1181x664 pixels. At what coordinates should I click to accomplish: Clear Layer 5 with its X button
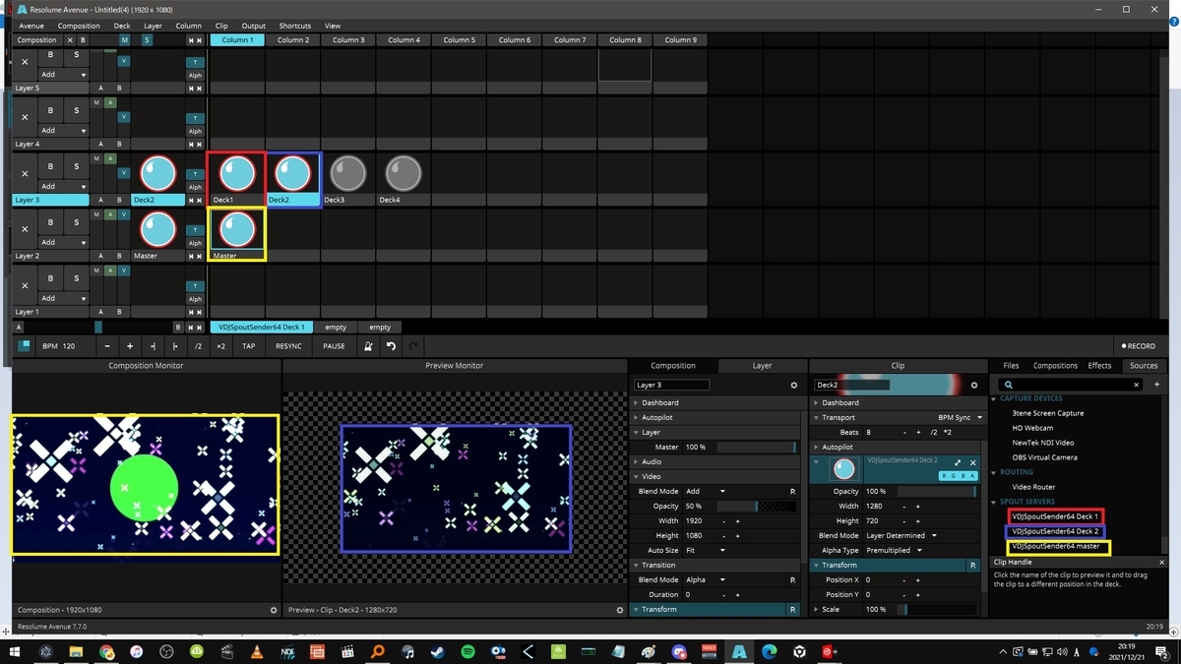(x=25, y=61)
